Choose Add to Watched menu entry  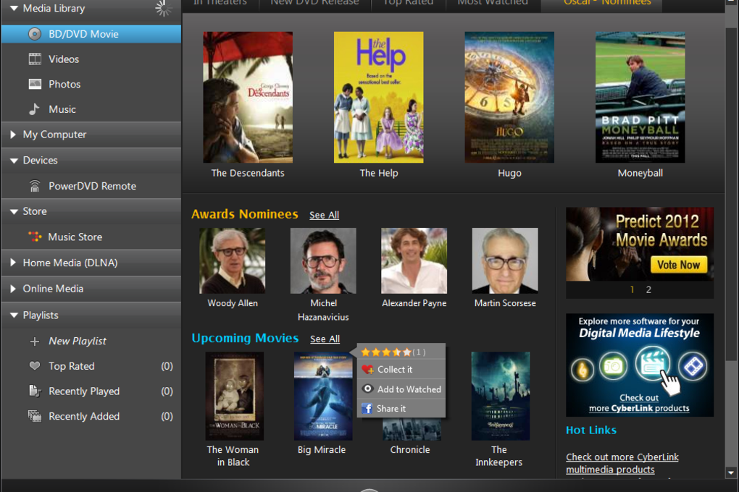pyautogui.click(x=401, y=389)
